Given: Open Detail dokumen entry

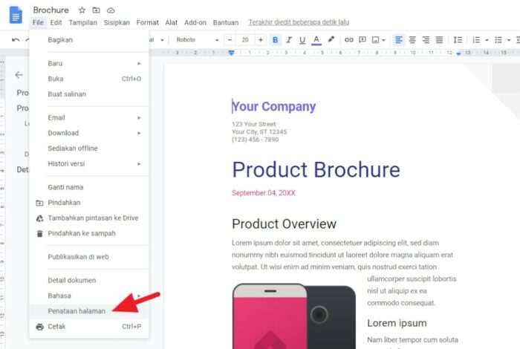Looking at the screenshot, I should [x=89, y=281].
